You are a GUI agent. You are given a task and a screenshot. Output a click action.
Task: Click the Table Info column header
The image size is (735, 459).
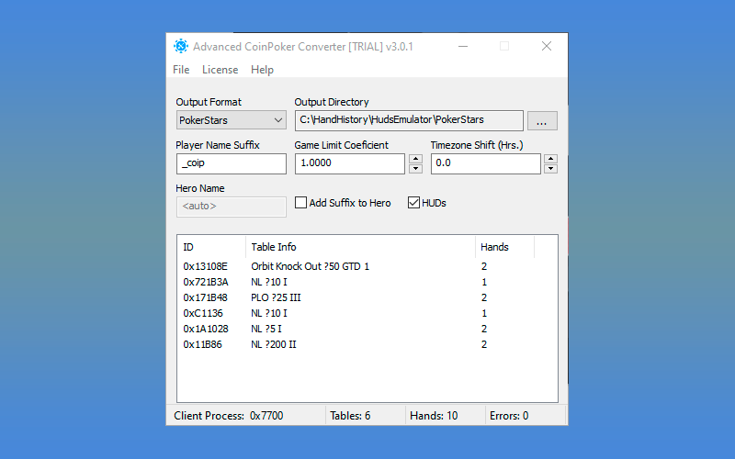pyautogui.click(x=360, y=247)
